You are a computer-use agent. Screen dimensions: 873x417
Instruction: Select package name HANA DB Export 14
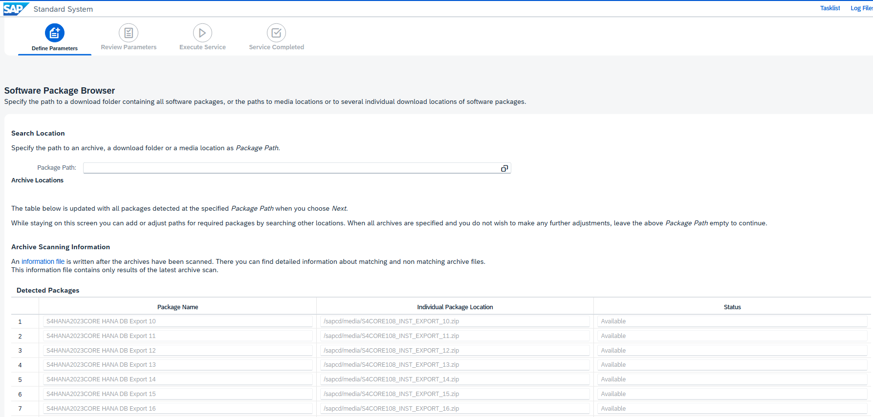(x=178, y=379)
